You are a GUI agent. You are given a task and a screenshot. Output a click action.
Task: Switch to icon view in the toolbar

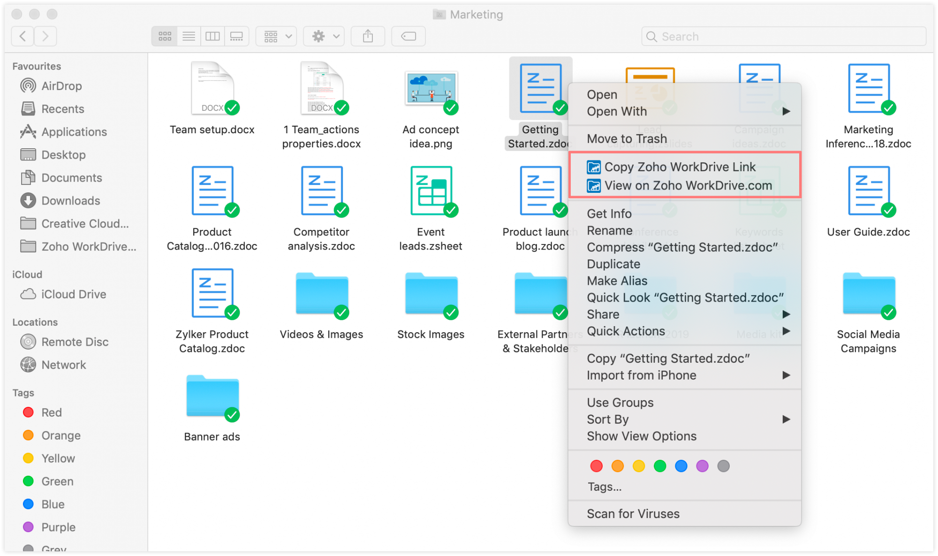[164, 36]
